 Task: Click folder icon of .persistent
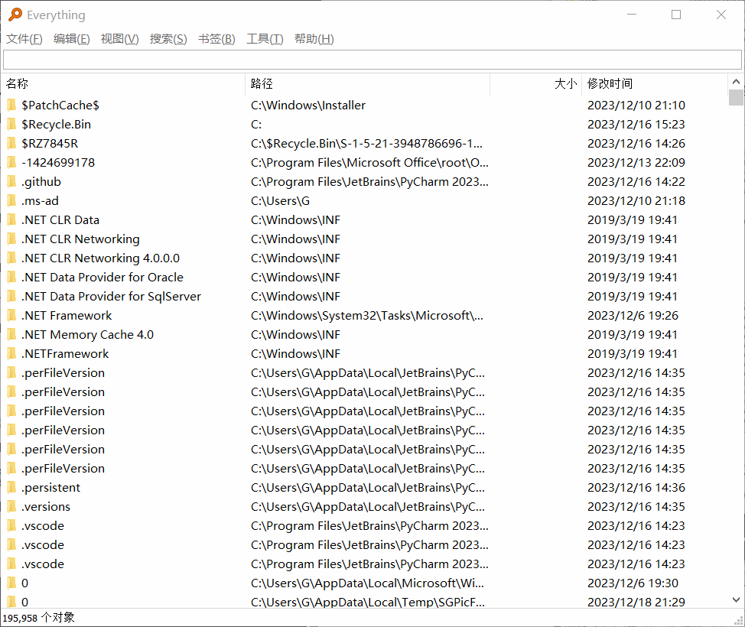12,487
